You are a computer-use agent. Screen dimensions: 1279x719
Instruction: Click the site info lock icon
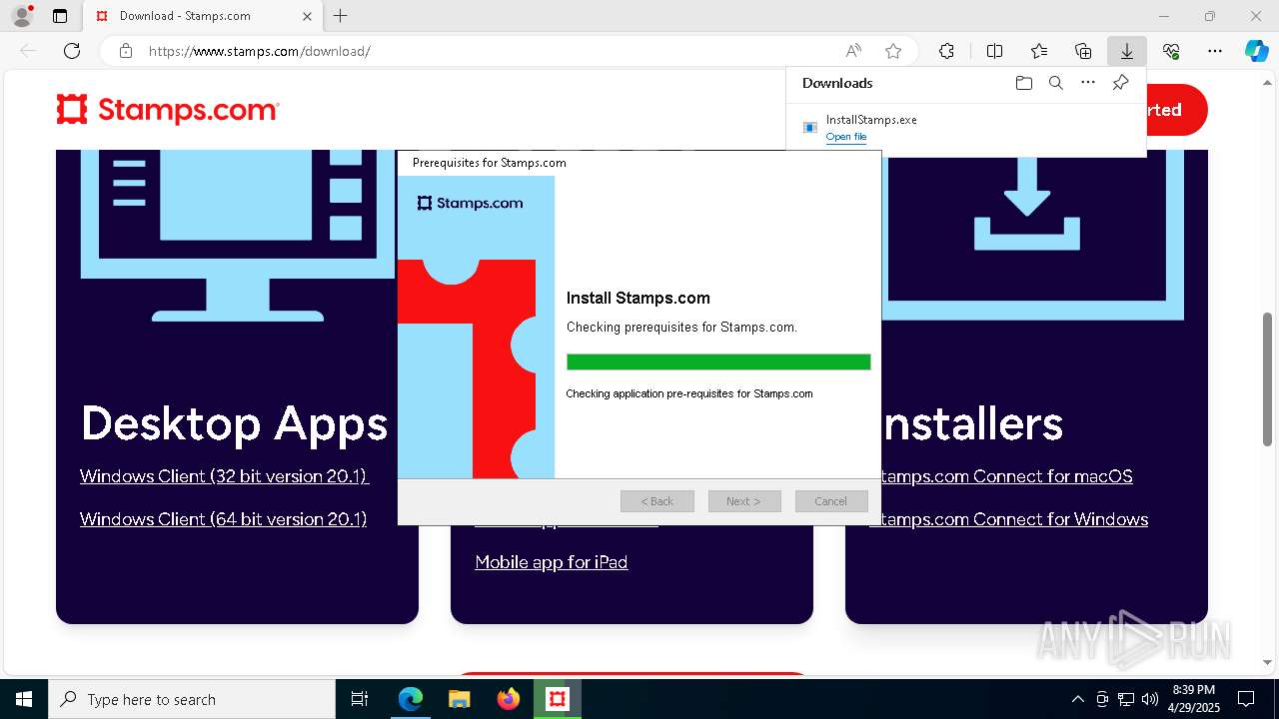coord(126,51)
